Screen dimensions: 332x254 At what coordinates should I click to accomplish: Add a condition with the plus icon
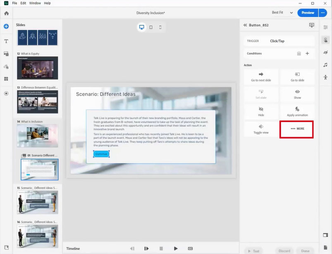(307, 53)
